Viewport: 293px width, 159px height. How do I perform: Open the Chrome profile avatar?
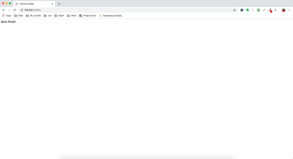pyautogui.click(x=283, y=10)
